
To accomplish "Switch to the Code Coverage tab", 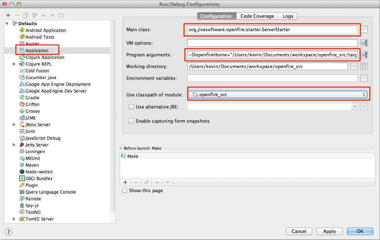I will click(x=257, y=16).
